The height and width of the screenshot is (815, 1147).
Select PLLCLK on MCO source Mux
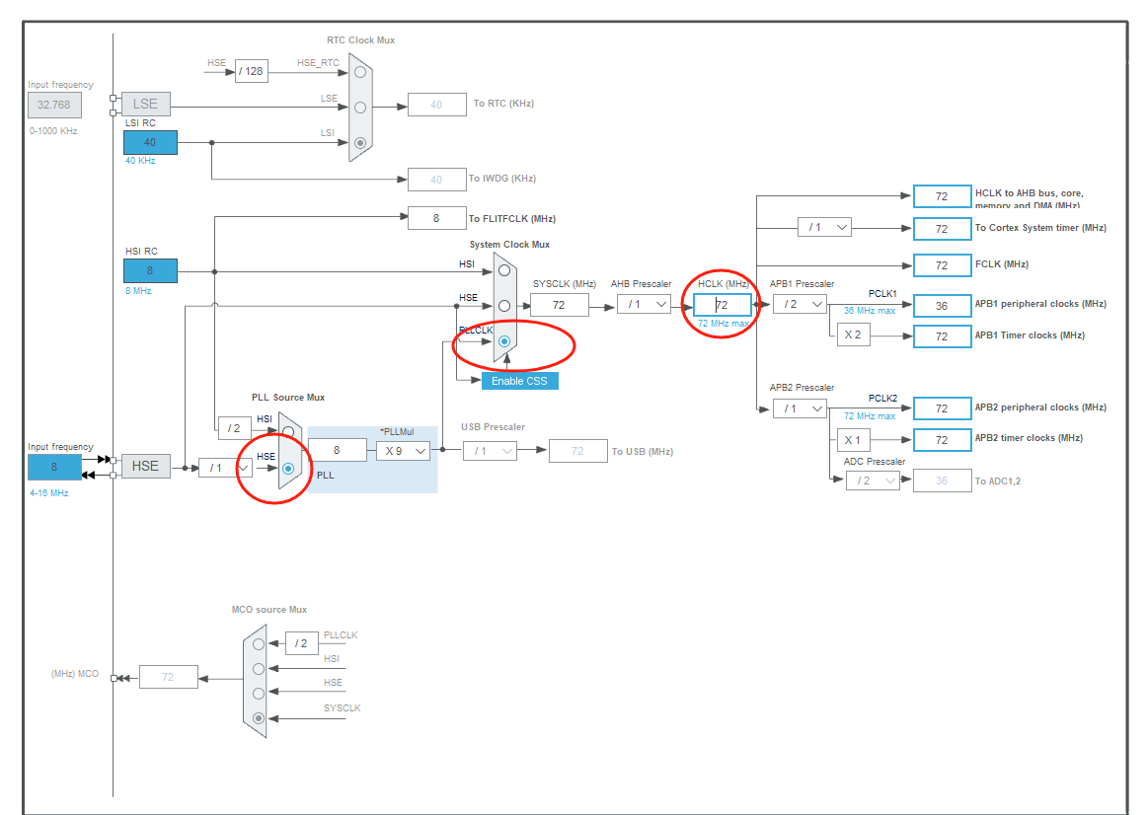[x=259, y=644]
